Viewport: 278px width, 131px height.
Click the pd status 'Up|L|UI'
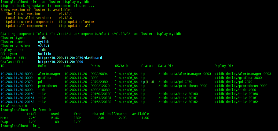148,82
